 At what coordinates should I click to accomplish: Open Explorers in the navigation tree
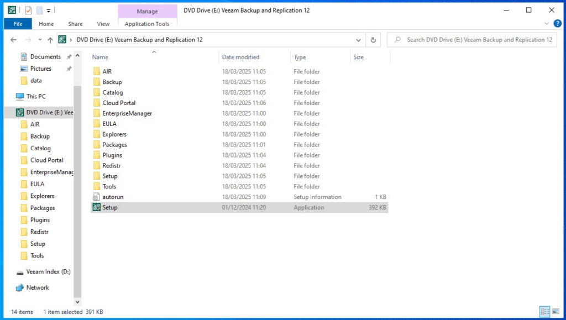tap(42, 196)
